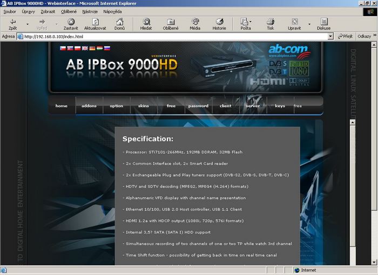Open the addons tab
Image resolution: width=378 pixels, height=275 pixels.
(x=89, y=106)
